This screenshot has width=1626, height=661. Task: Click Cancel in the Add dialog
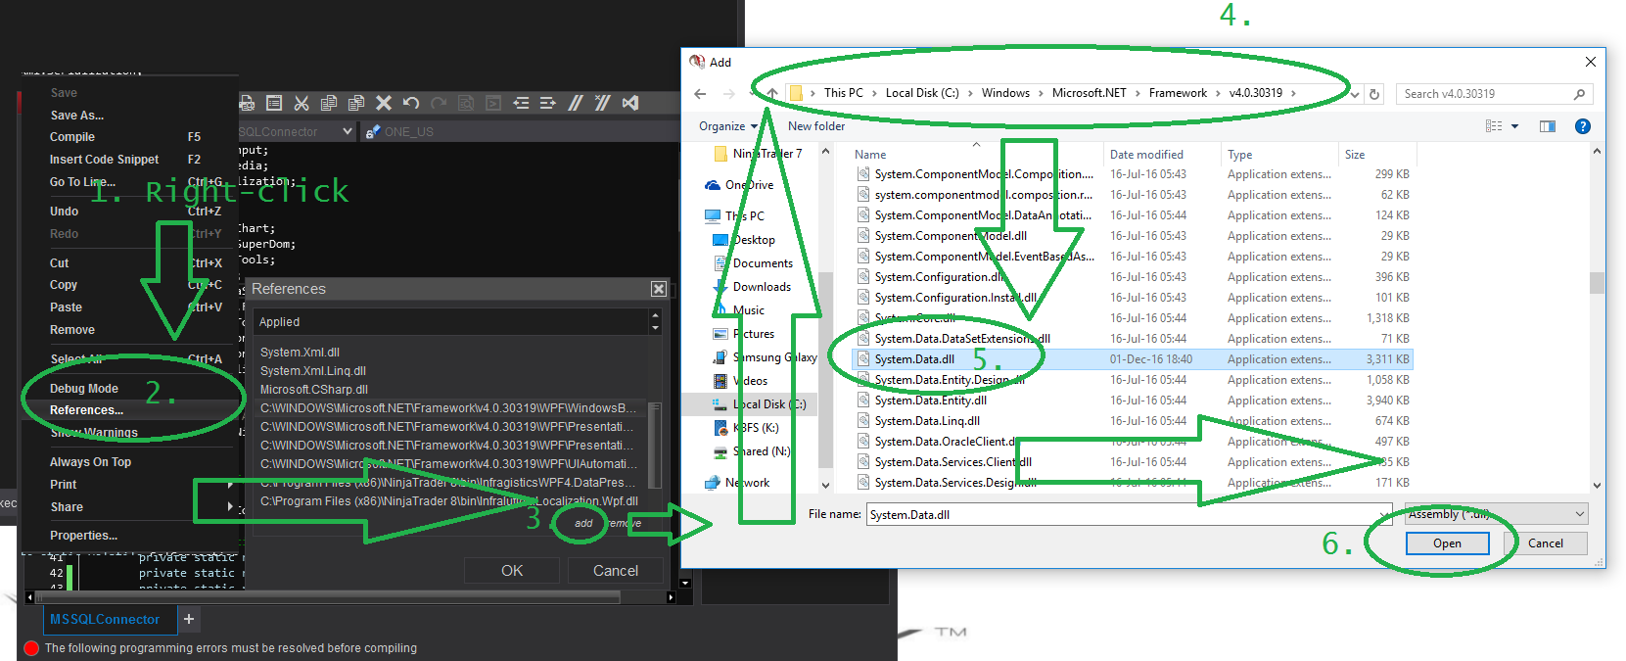1546,543
